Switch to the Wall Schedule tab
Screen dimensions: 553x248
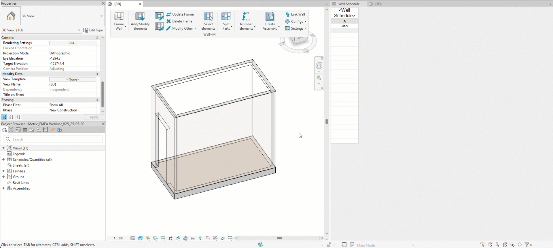pos(349,4)
